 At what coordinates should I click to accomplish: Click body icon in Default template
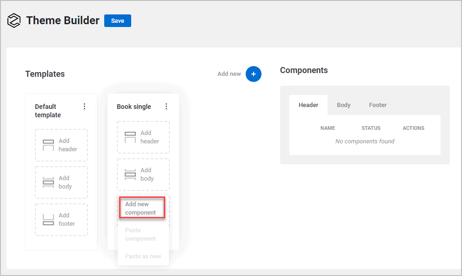48,182
